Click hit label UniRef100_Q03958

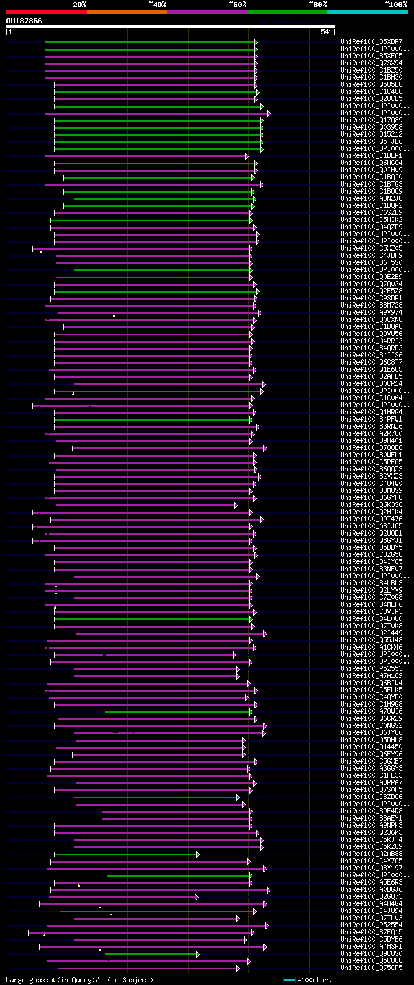[371, 128]
